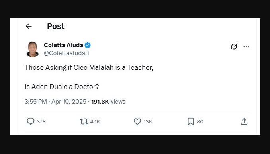Click the 3:55 PM timestamp
The height and width of the screenshot is (154, 270).
(36, 102)
